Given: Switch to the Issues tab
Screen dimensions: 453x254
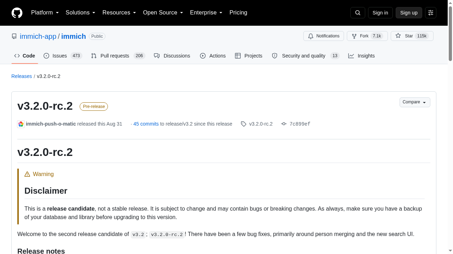Looking at the screenshot, I should [63, 56].
